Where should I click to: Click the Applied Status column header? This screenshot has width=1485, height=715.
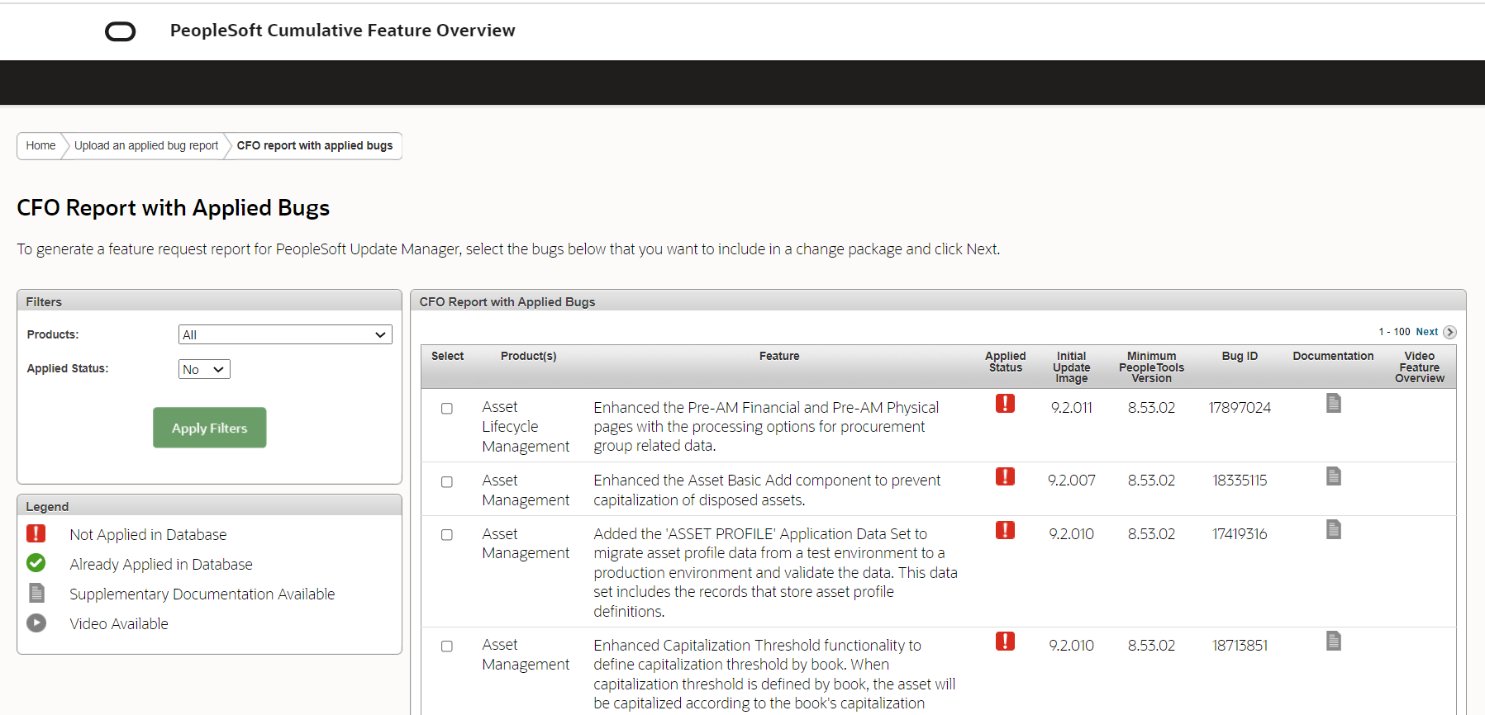click(1006, 362)
